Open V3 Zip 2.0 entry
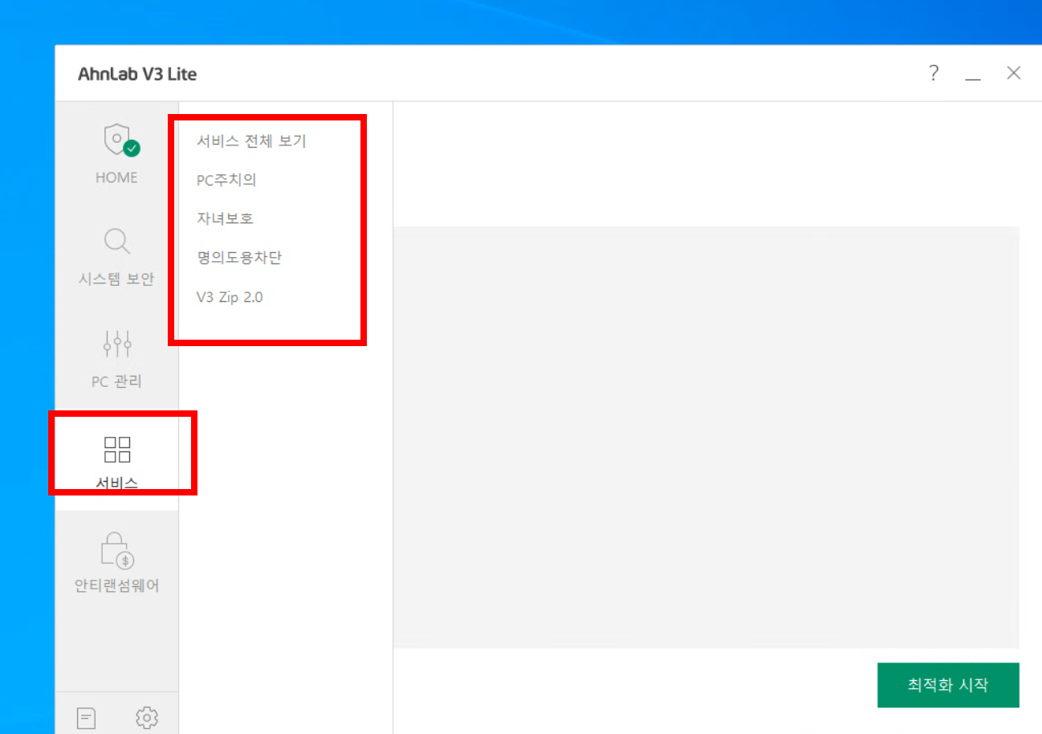This screenshot has width=1042, height=734. 230,297
